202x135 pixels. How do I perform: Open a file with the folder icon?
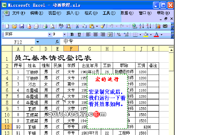14,26
